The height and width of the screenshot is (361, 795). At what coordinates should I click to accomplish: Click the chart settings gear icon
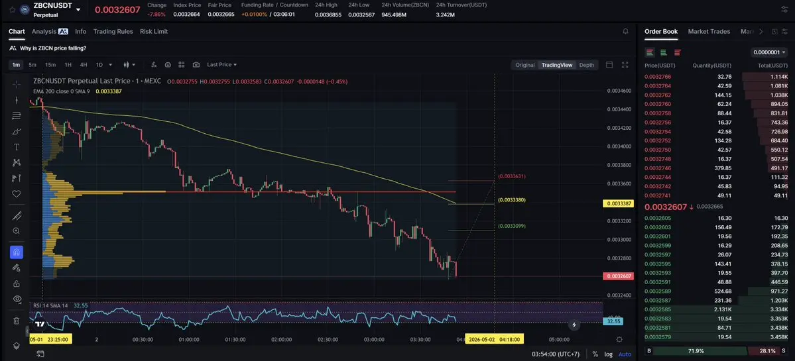(619, 339)
